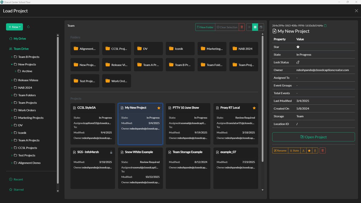This screenshot has width=361, height=203.
Task: Click the Rename button
Action: pyautogui.click(x=280, y=150)
